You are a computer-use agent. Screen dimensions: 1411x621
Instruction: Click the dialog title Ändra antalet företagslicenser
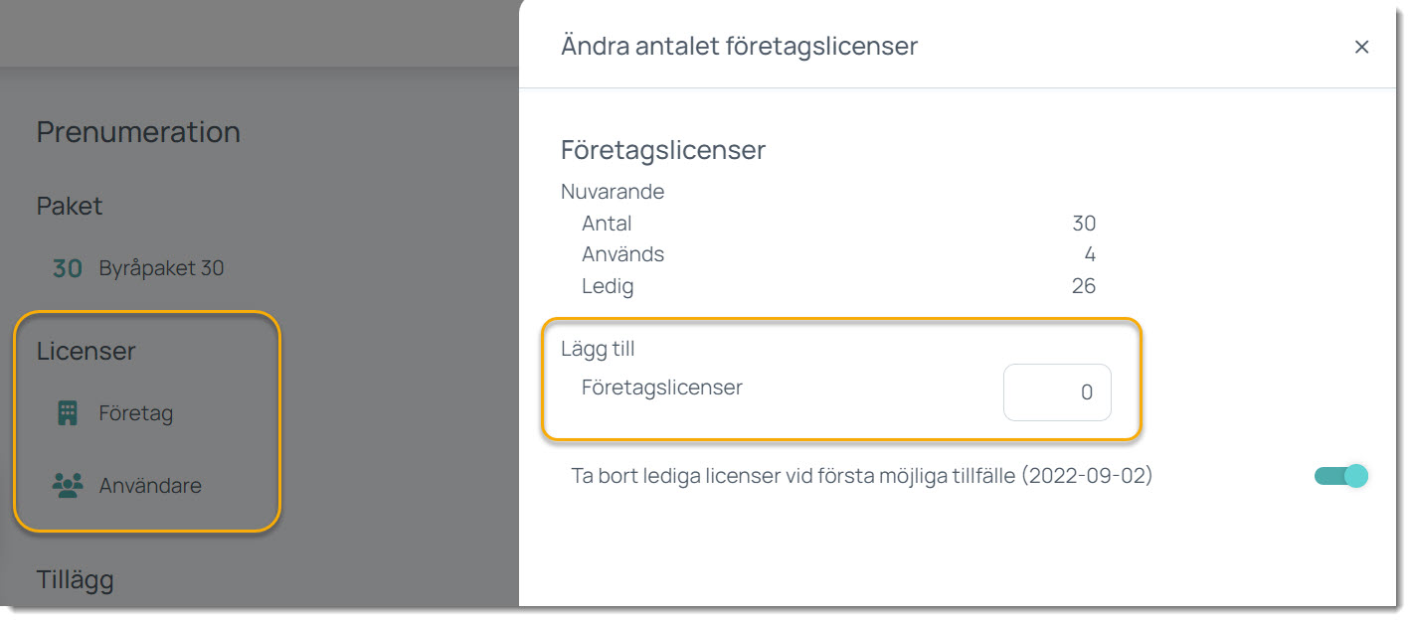click(x=739, y=46)
